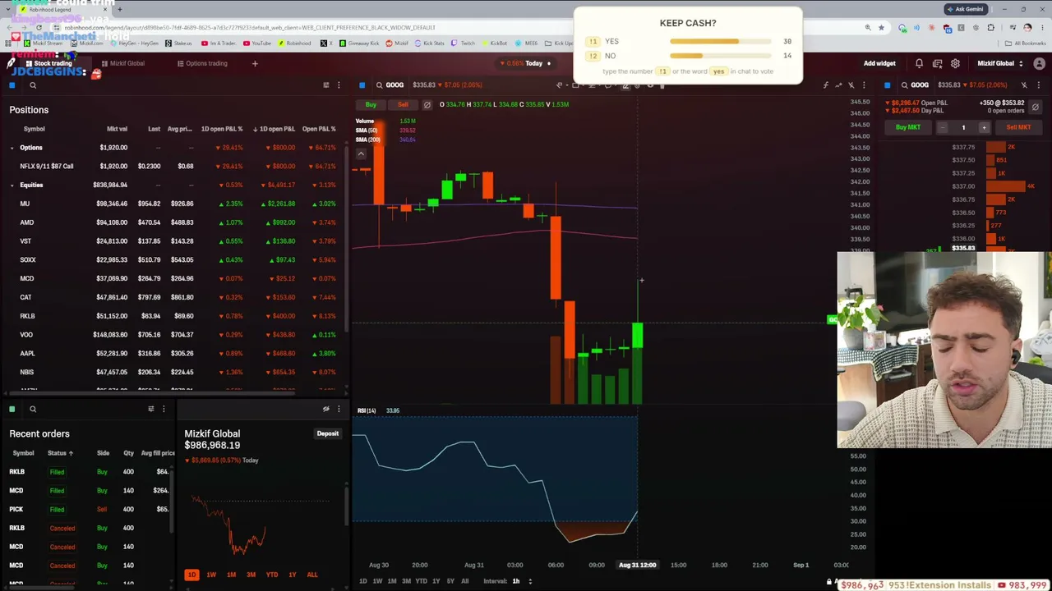The width and height of the screenshot is (1052, 591).
Task: Click the blue link-color square in Positions widget
Action: pyautogui.click(x=12, y=85)
